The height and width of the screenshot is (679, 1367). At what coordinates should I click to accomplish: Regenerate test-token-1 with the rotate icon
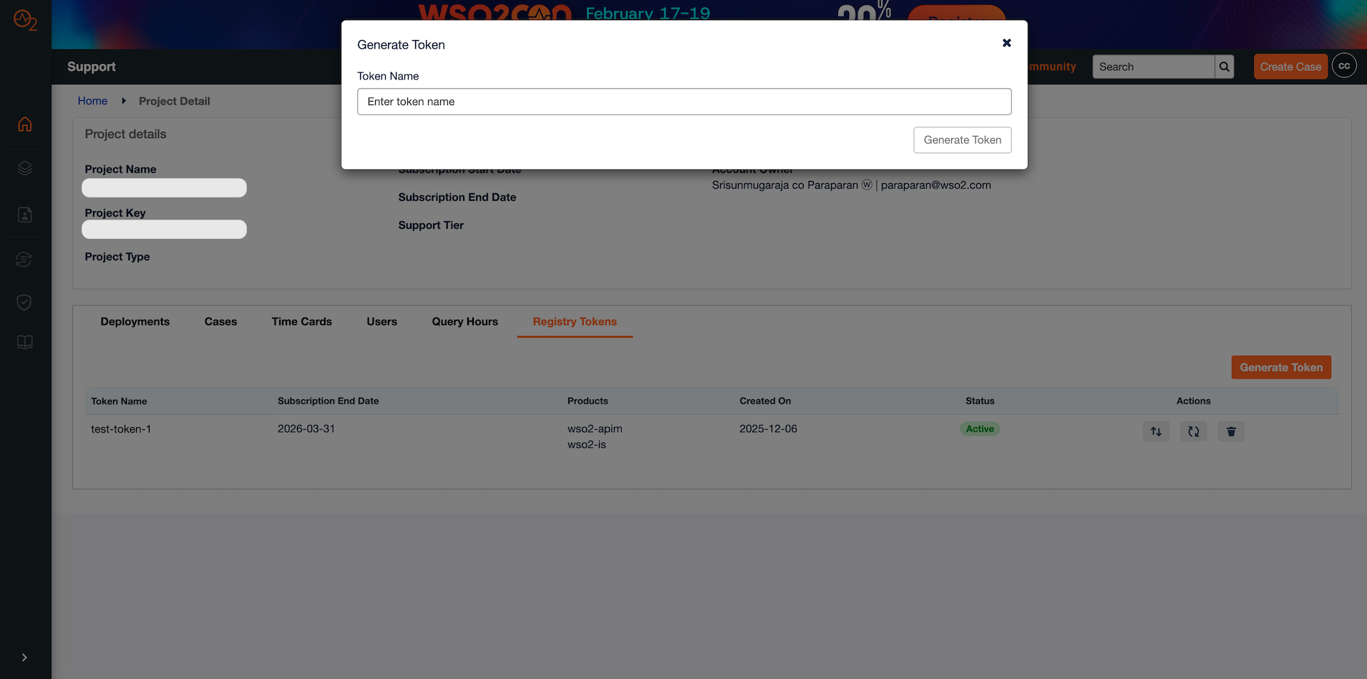[1192, 431]
